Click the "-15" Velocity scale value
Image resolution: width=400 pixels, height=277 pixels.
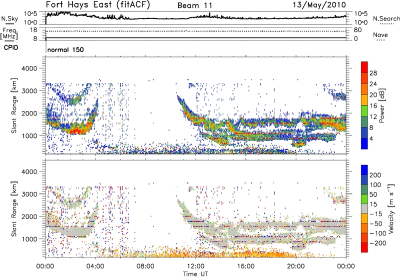click(x=375, y=214)
